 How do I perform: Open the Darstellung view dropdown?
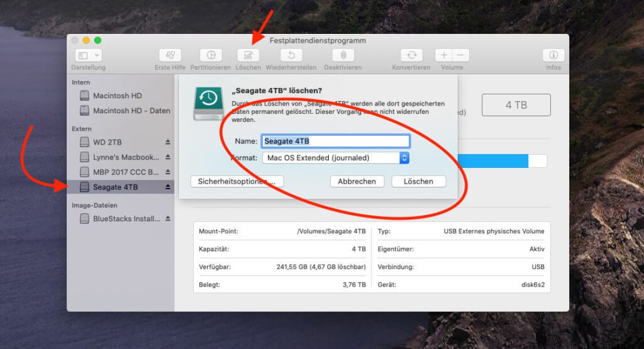tap(88, 55)
